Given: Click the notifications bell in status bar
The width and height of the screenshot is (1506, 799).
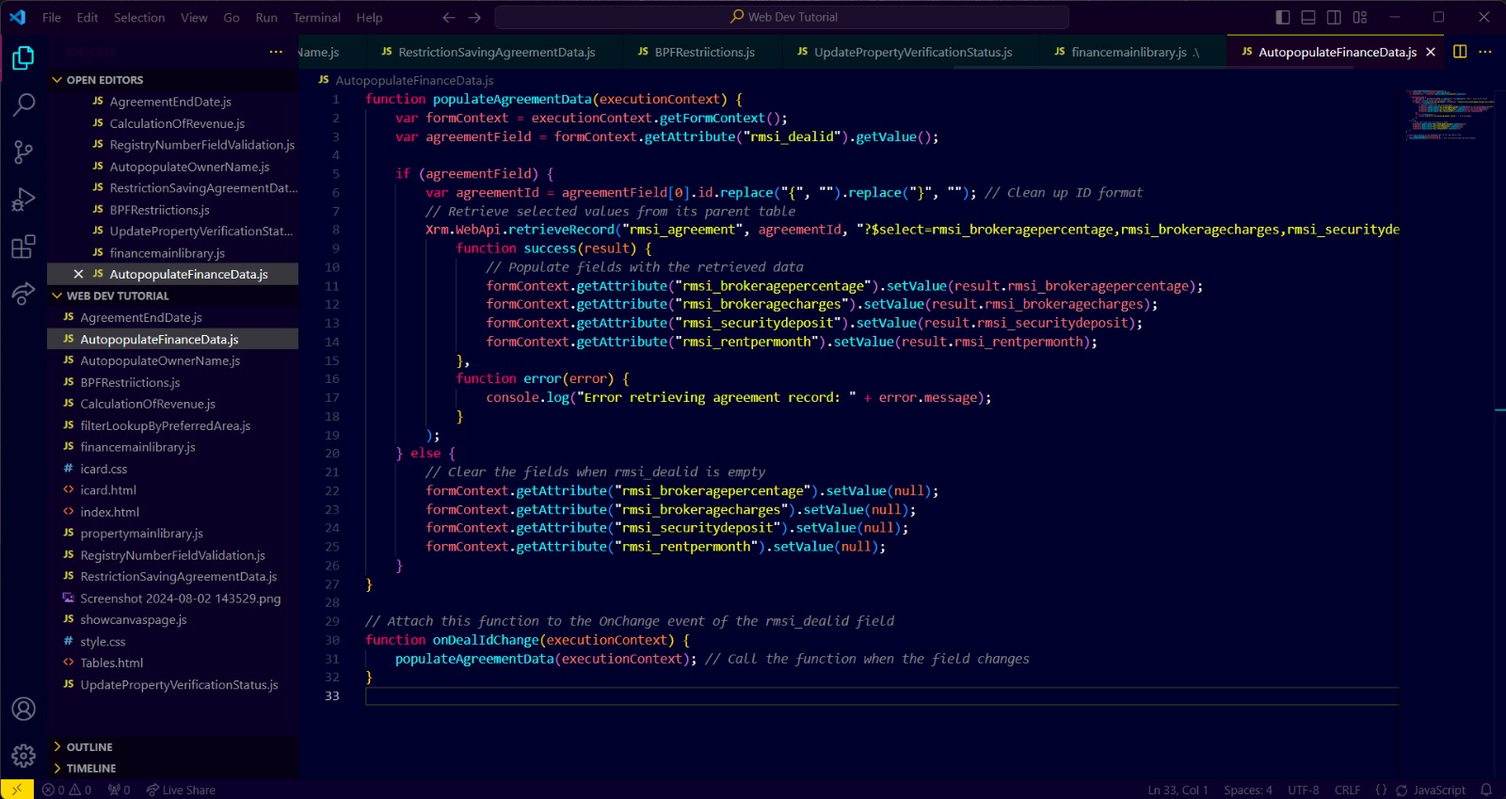Looking at the screenshot, I should pyautogui.click(x=1486, y=790).
